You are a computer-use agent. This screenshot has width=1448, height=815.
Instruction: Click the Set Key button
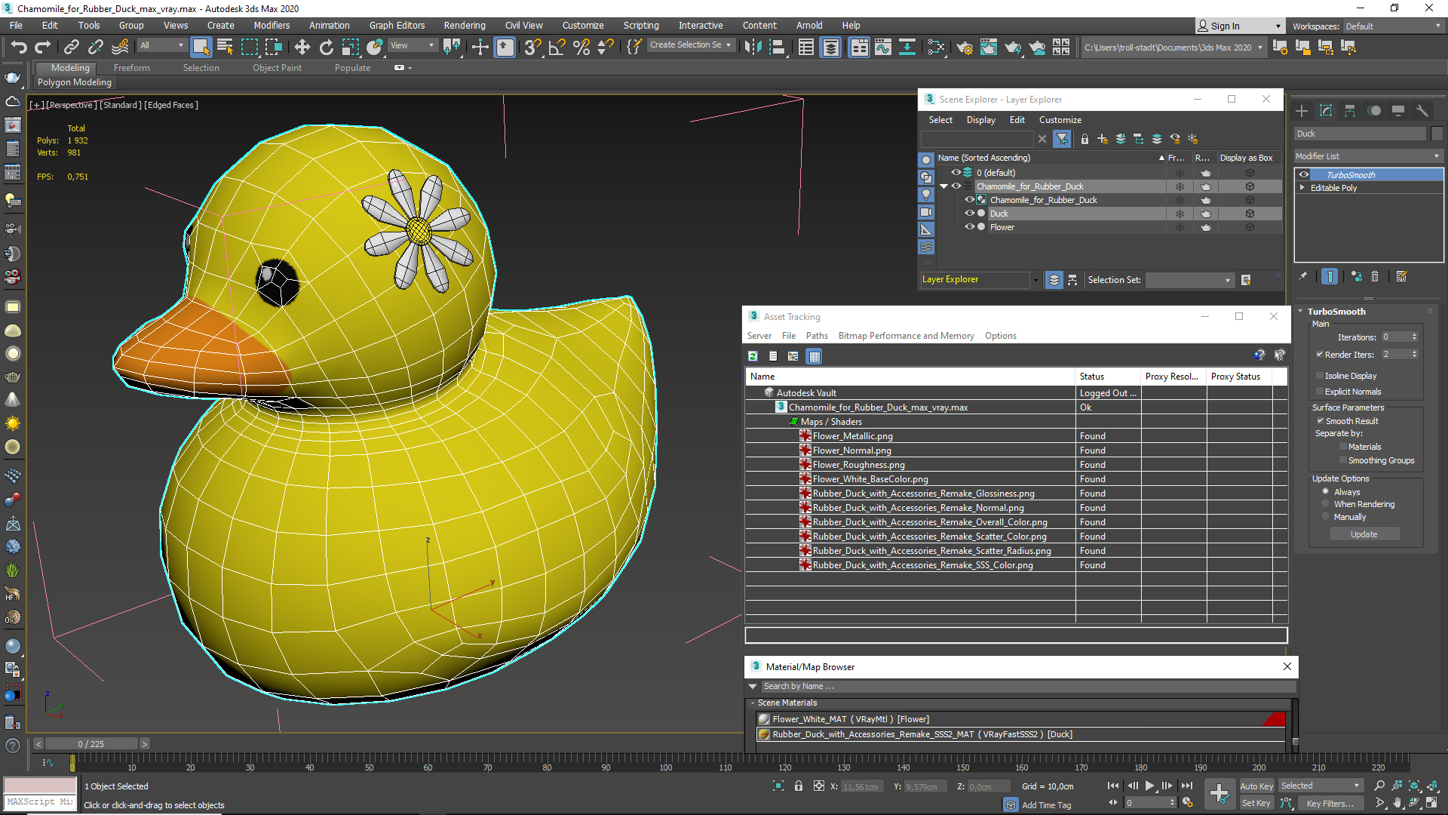pyautogui.click(x=1256, y=804)
